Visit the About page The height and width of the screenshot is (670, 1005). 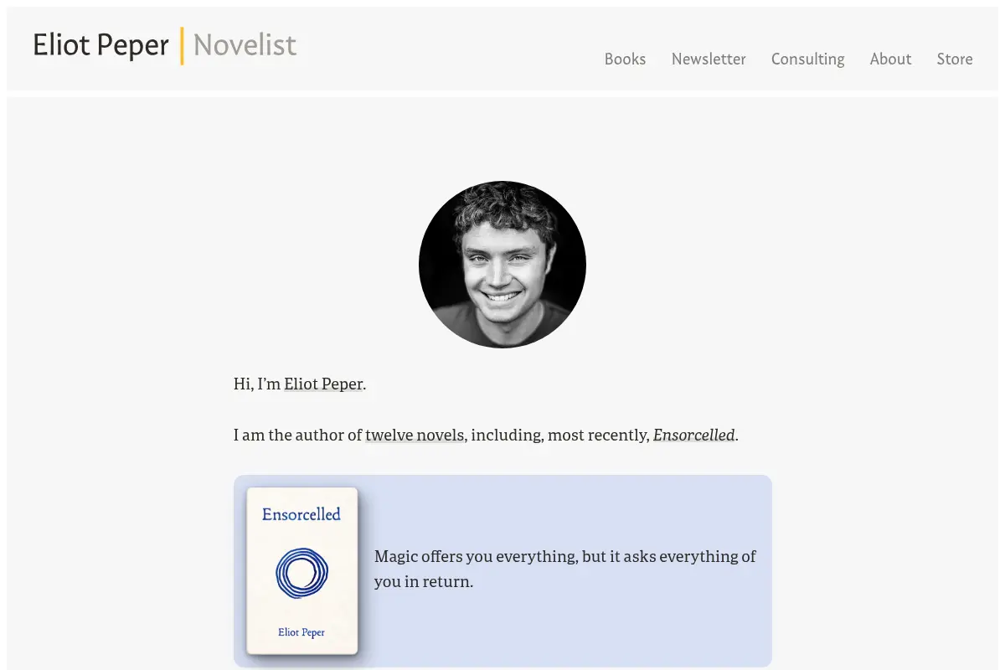(890, 59)
